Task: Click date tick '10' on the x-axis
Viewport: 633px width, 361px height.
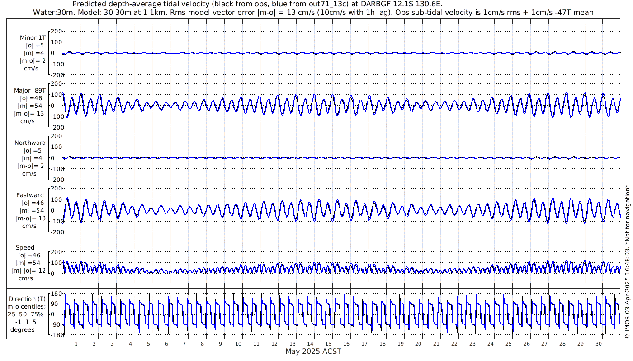Action: click(238, 344)
